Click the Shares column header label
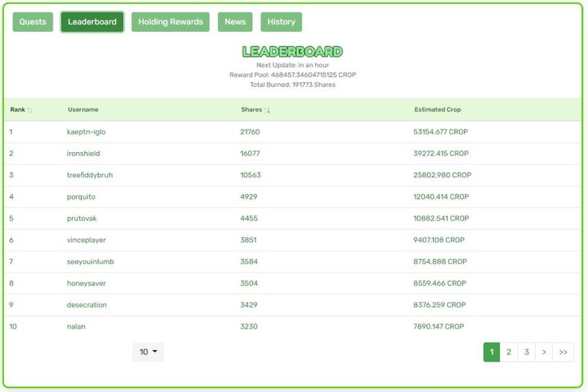This screenshot has height=392, width=588. [251, 110]
